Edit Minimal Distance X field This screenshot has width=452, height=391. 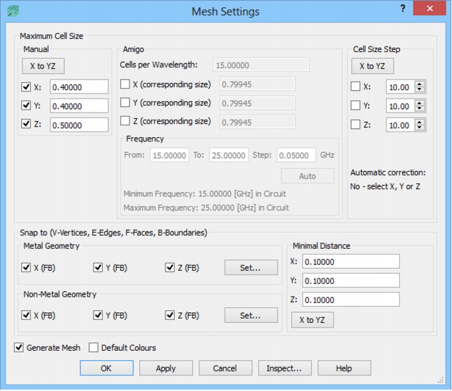tap(351, 262)
